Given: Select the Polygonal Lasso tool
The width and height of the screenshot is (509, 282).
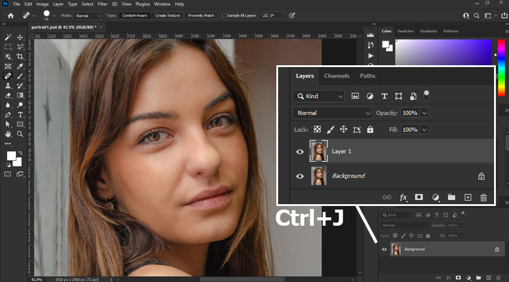Looking at the screenshot, I should [x=20, y=47].
